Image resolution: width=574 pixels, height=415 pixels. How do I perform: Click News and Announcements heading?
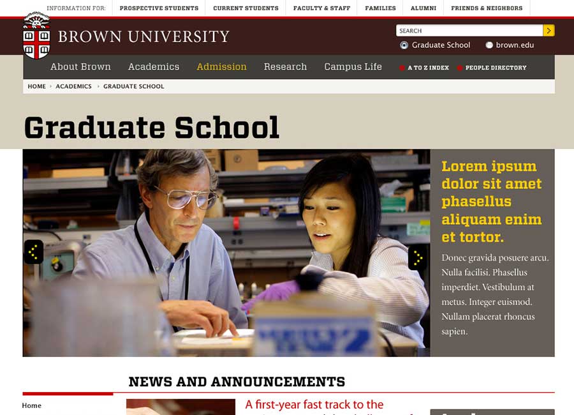click(x=237, y=382)
